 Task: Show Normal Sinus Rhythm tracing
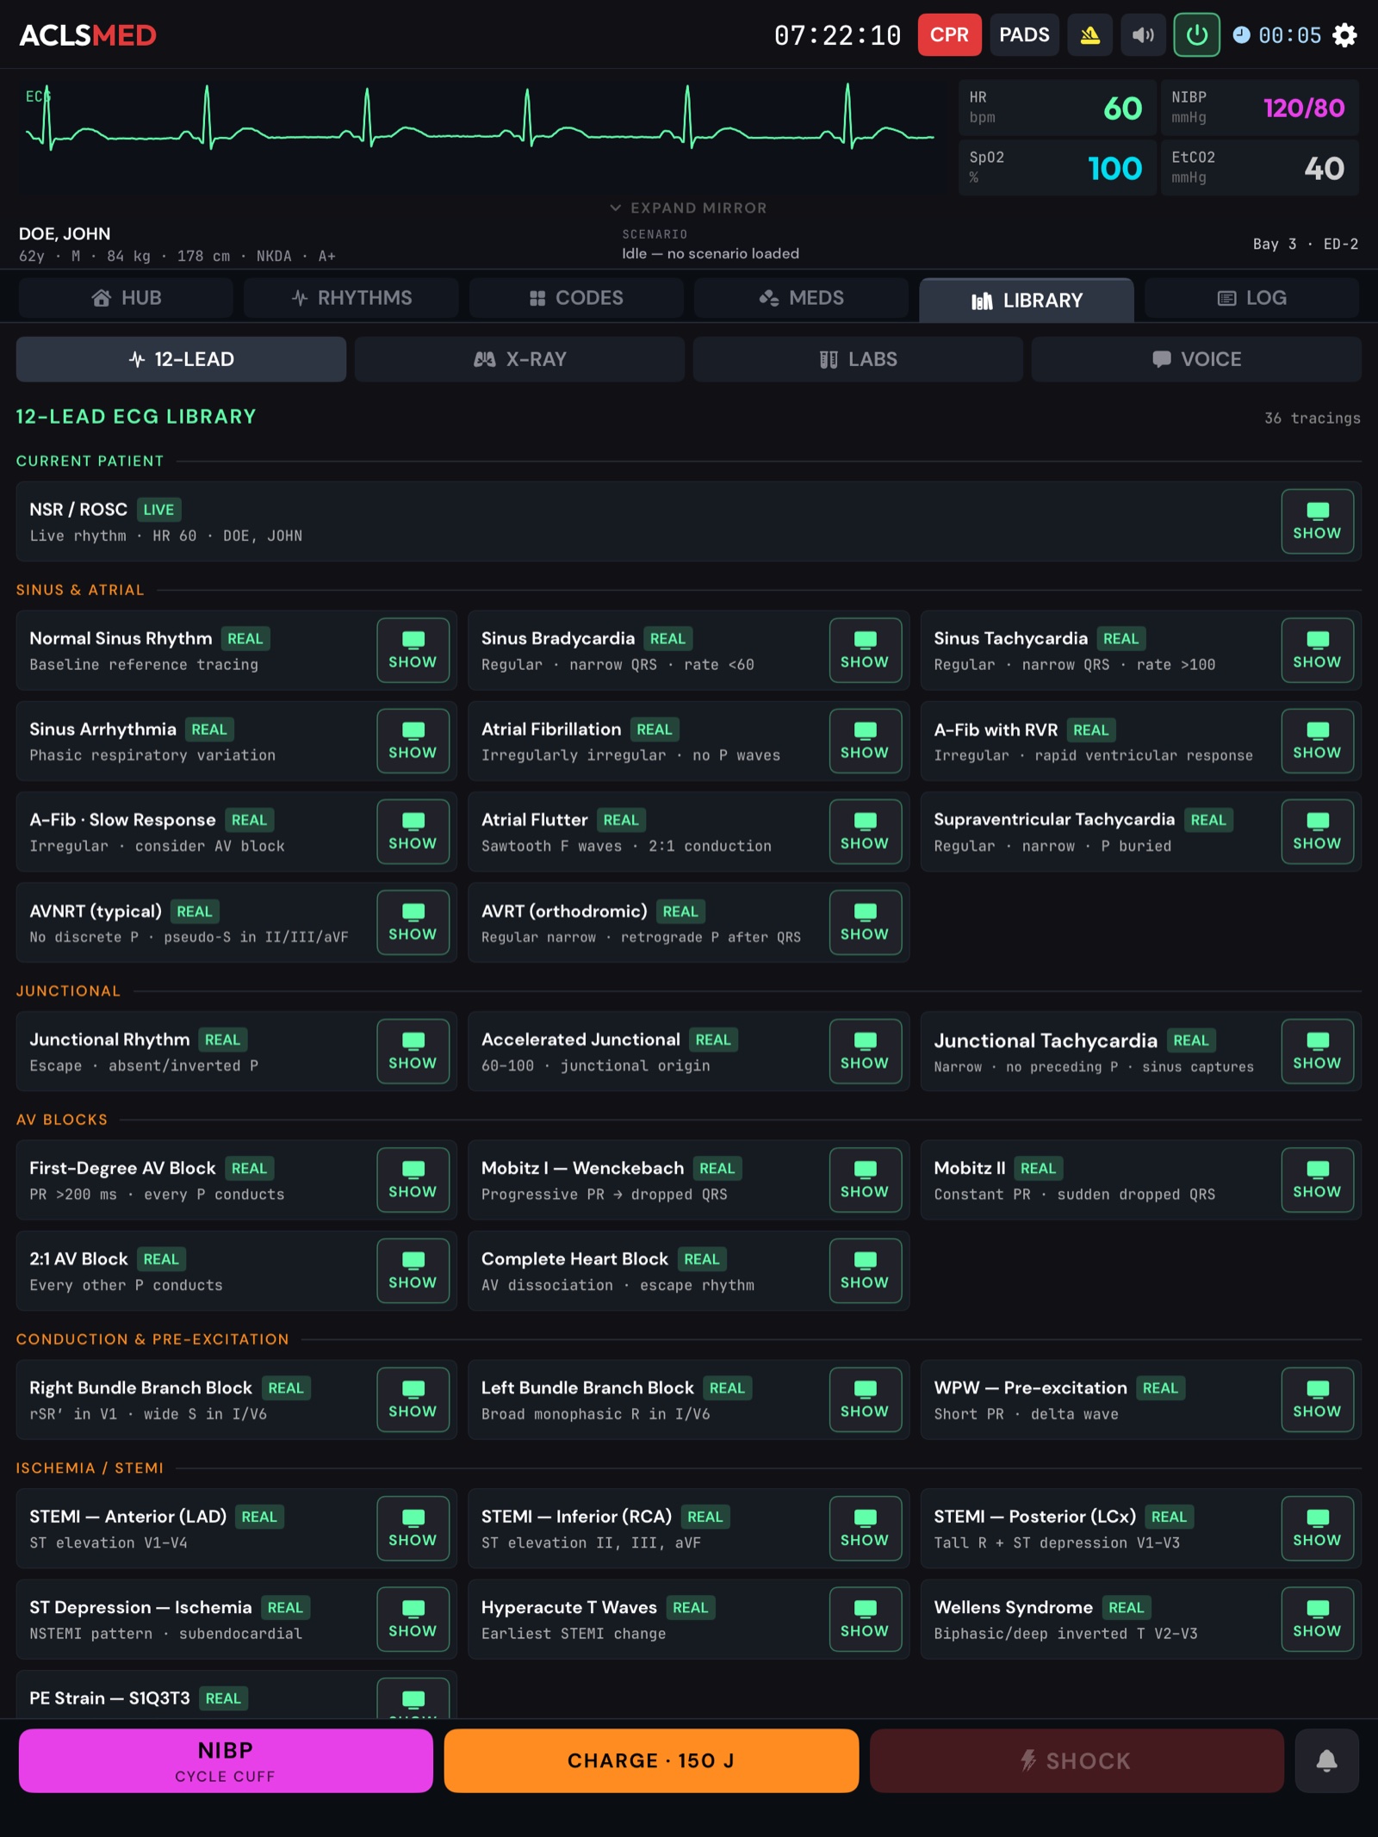413,650
